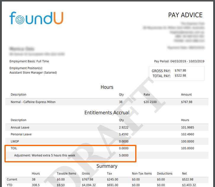The image size is (215, 187).
Task: Click the LWOP entitlement label
Action: [15, 141]
